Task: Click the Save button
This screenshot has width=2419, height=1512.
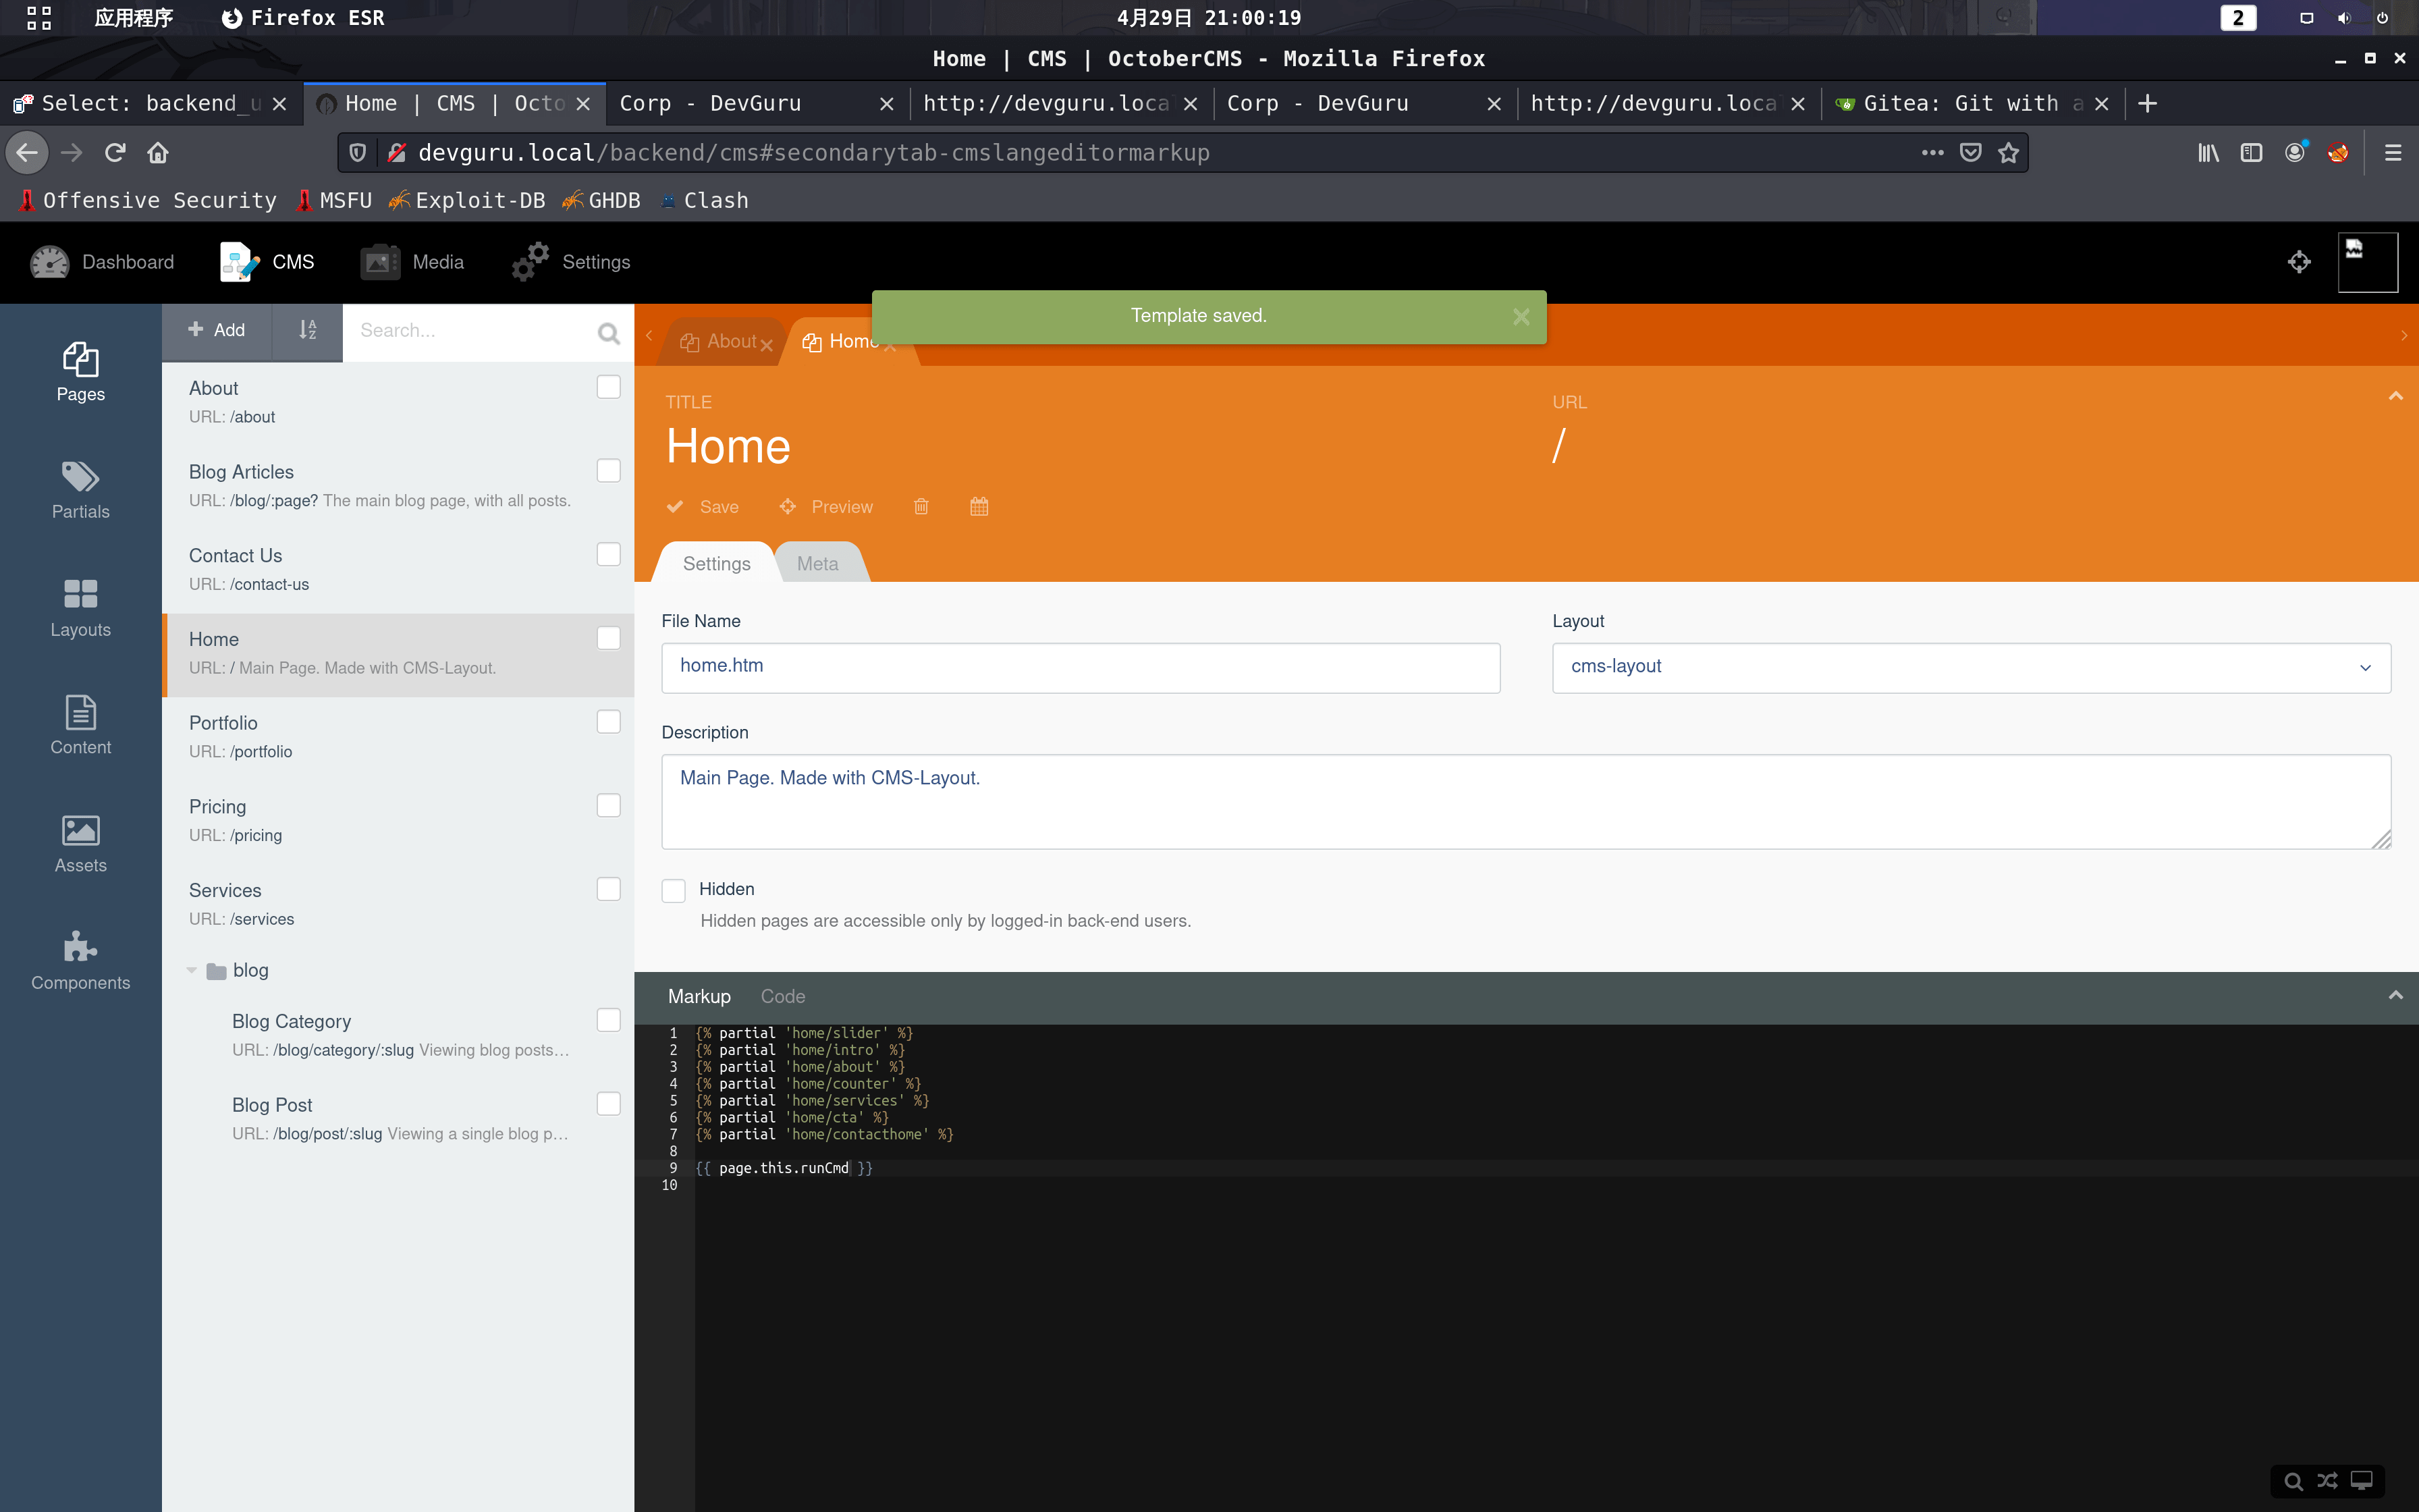Action: (x=704, y=507)
